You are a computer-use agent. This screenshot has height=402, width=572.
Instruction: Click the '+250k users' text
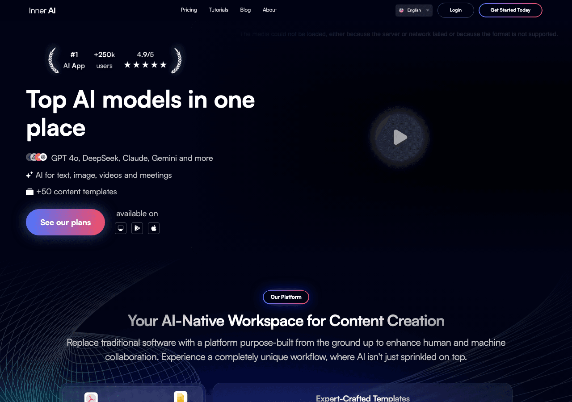pos(104,60)
